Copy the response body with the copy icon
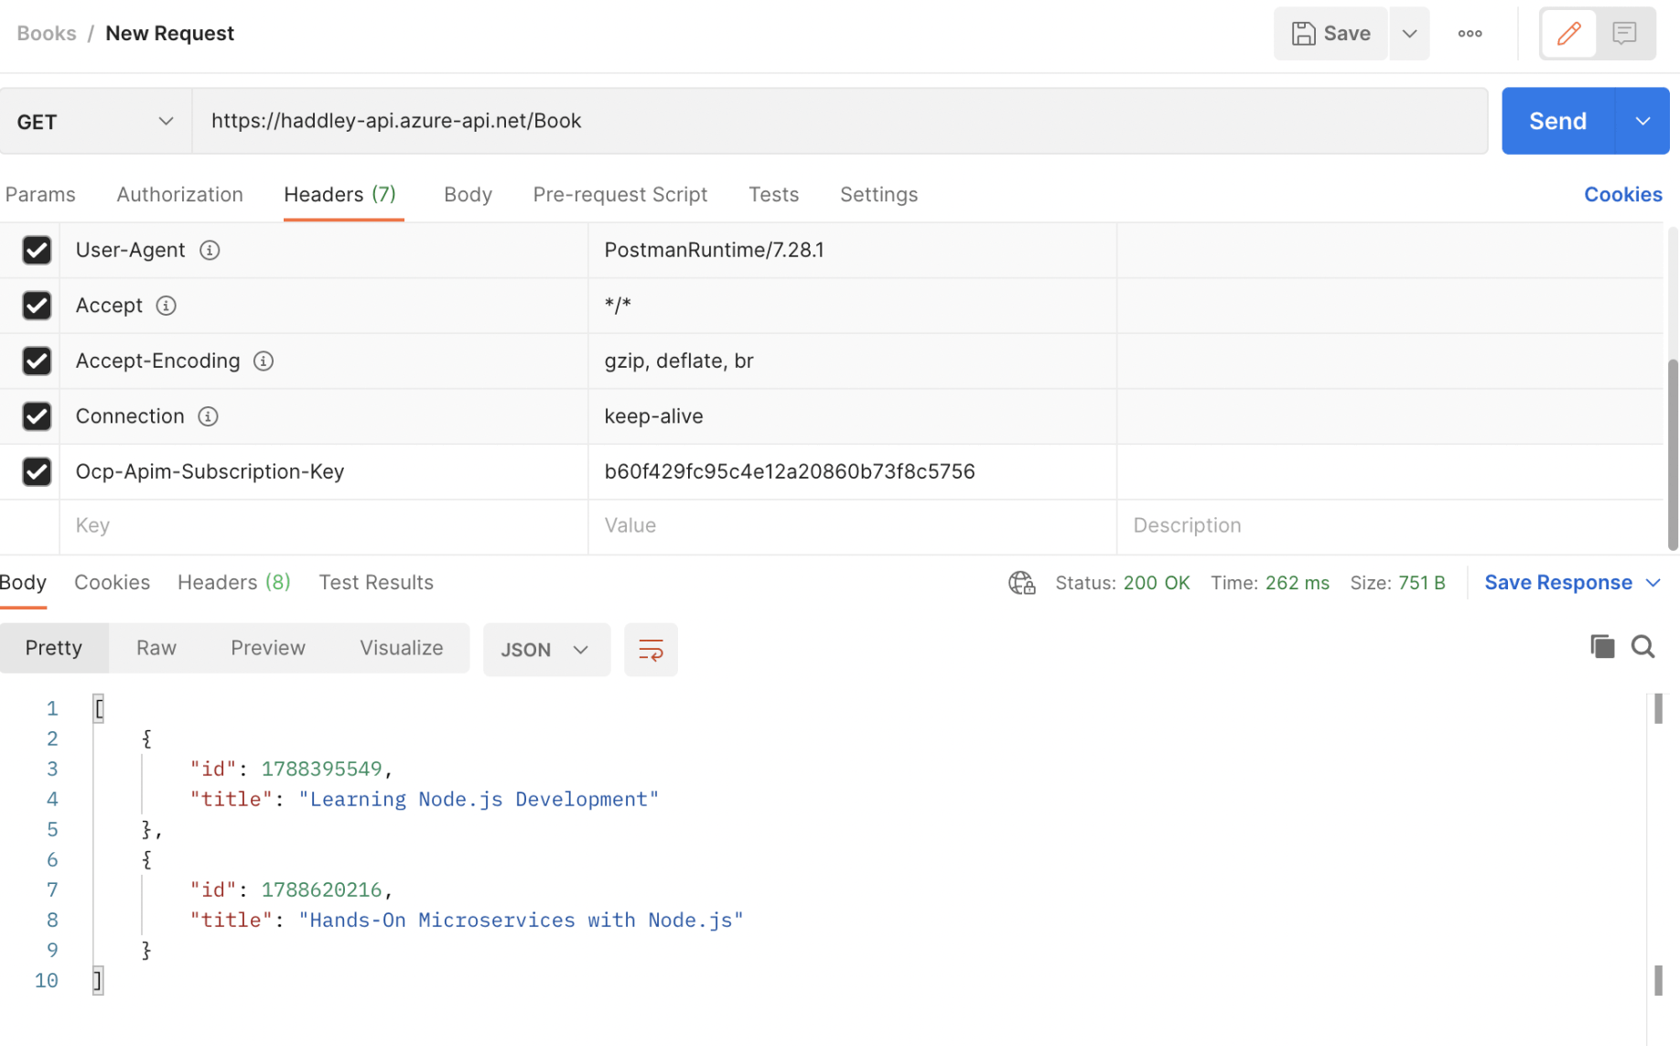The height and width of the screenshot is (1046, 1680). 1602,647
